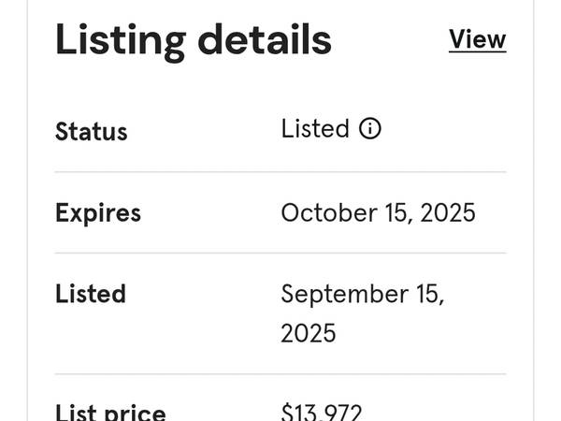Click the divider above List price row
The image size is (561, 421).
tap(280, 374)
